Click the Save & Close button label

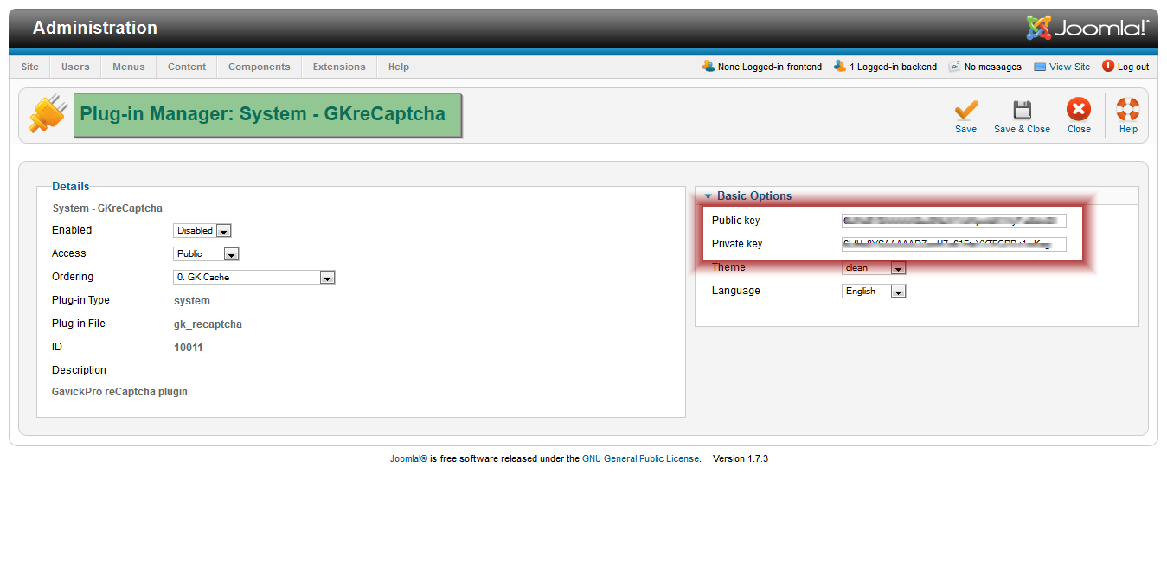[x=1022, y=129]
